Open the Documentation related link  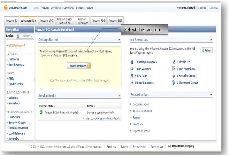click(141, 104)
